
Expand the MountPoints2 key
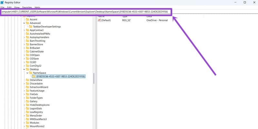[x=24, y=126]
